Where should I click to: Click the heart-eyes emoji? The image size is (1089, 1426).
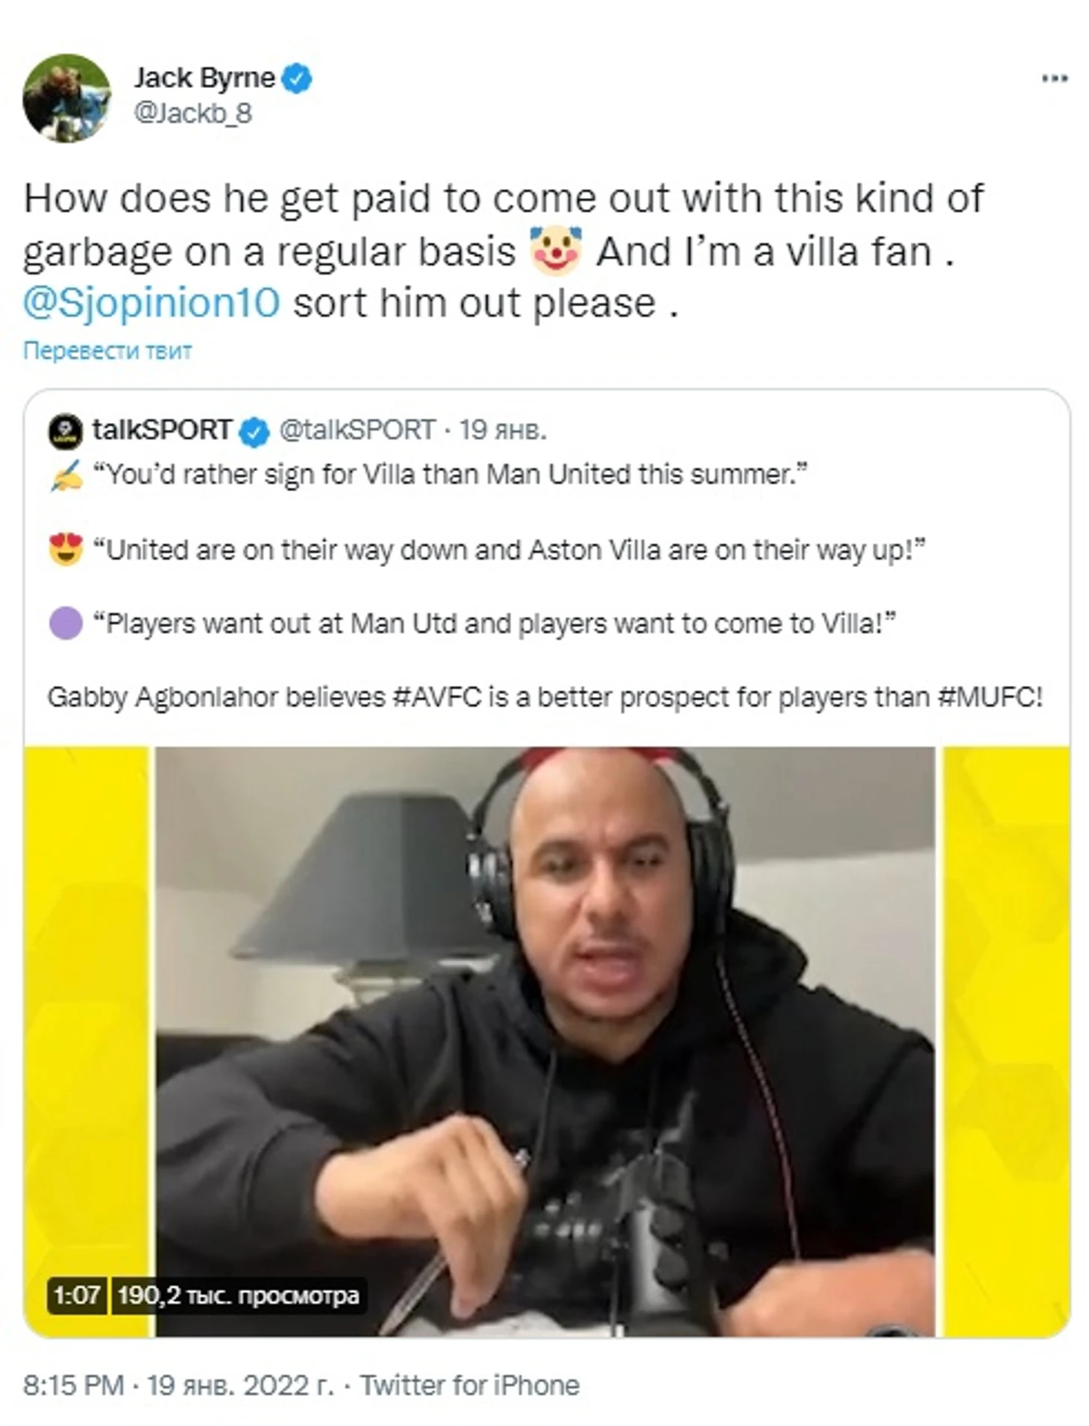[x=66, y=550]
